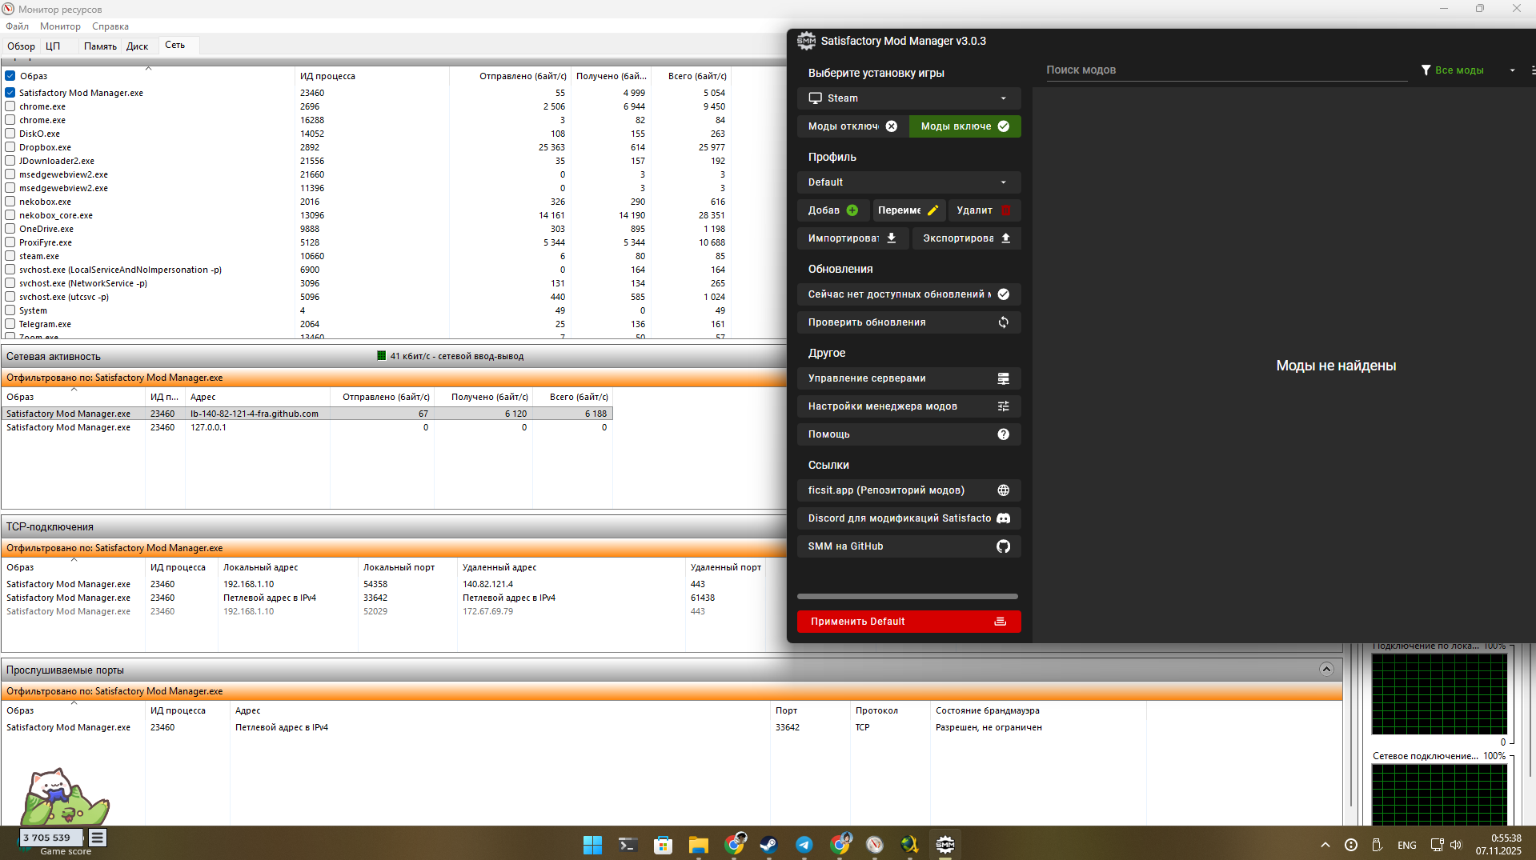Click the ENG language indicator
This screenshot has width=1536, height=860.
(1407, 846)
